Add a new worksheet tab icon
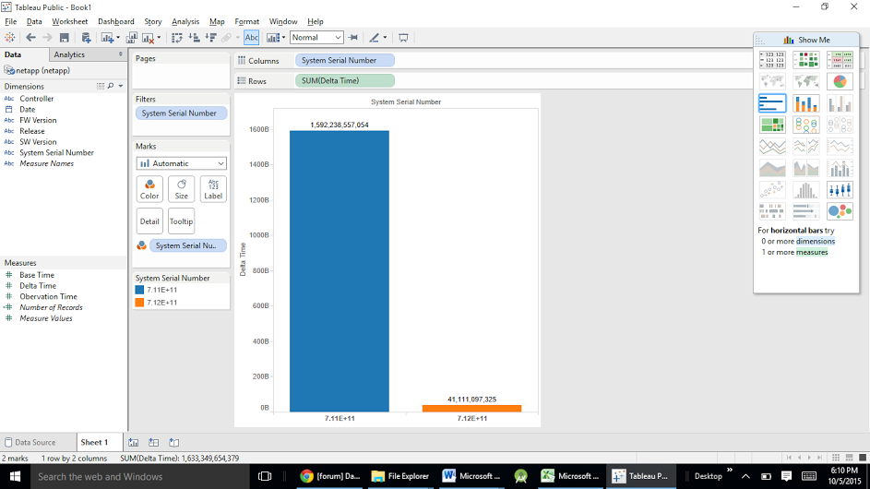Viewport: 870px width, 489px height. (x=133, y=442)
